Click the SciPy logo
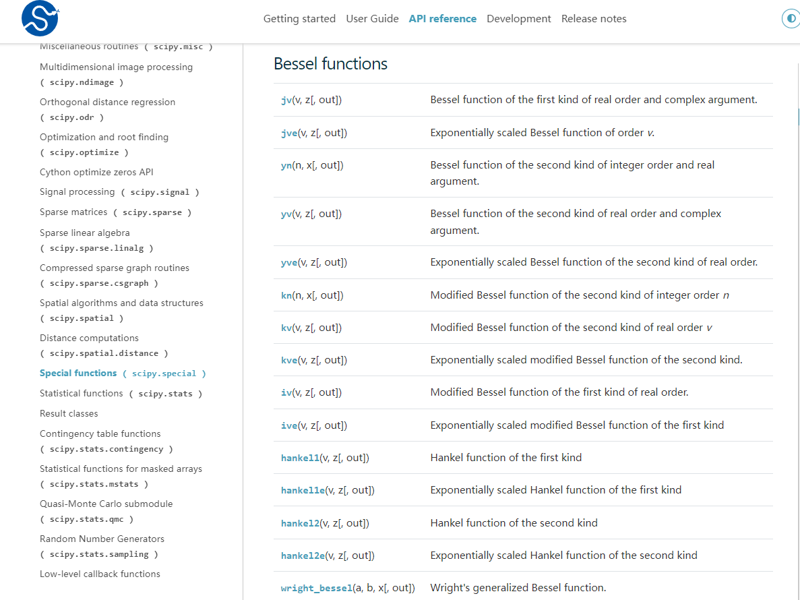This screenshot has height=600, width=800. pos(38,18)
